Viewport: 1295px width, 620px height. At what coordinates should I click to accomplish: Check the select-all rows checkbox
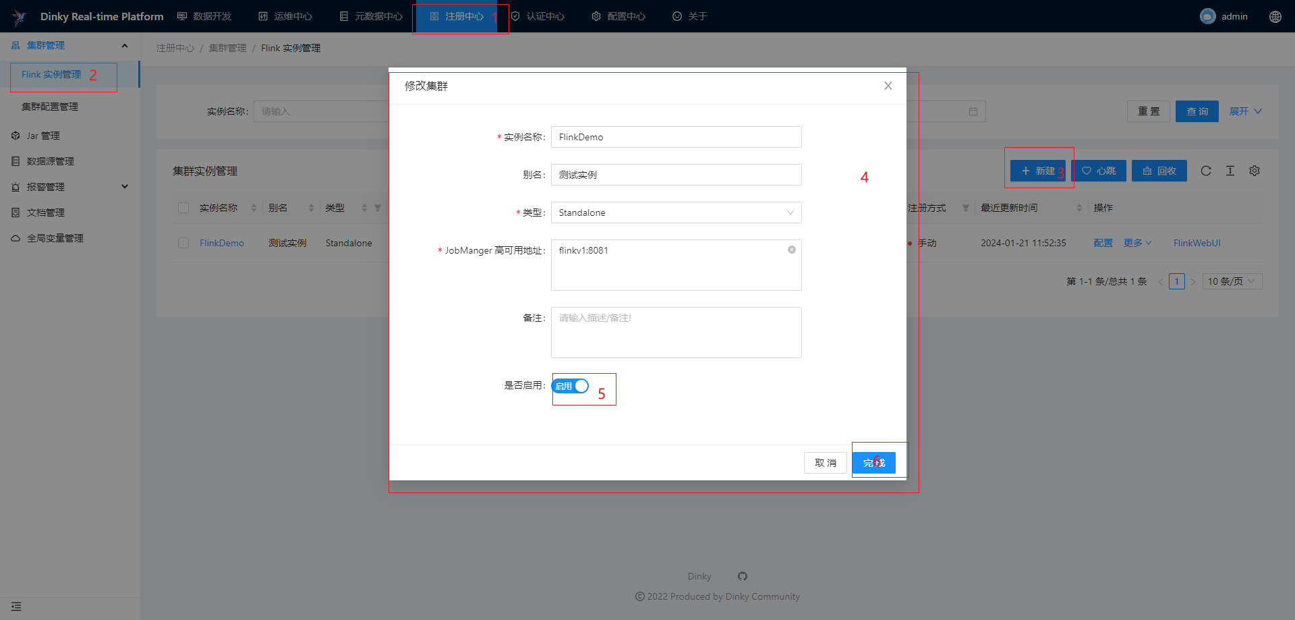tap(183, 208)
